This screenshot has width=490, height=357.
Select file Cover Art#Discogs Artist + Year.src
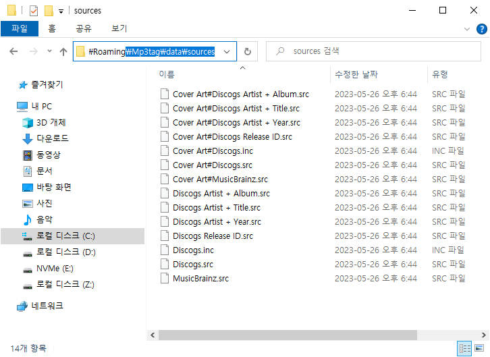point(236,123)
